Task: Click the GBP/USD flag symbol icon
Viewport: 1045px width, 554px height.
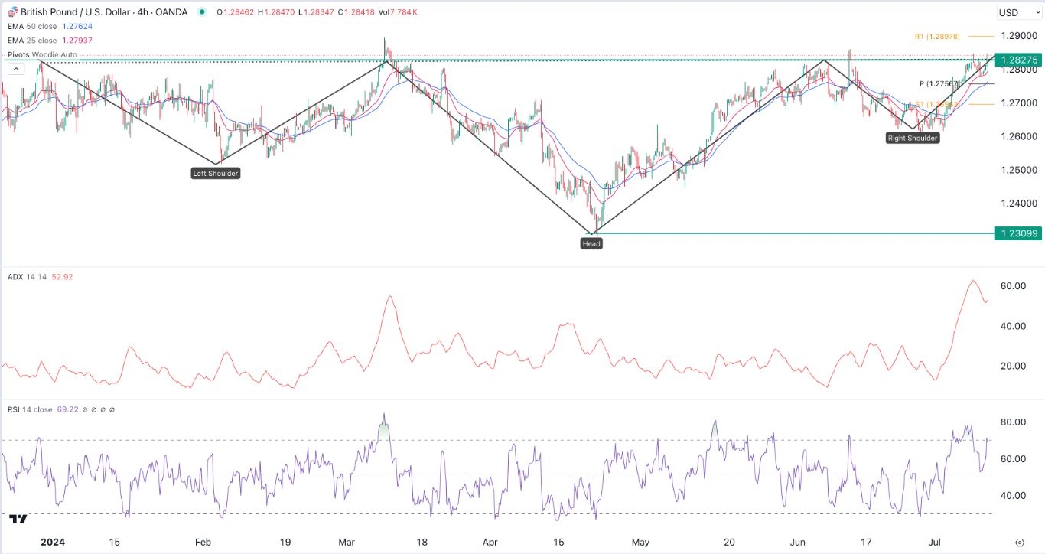Action: [x=13, y=12]
